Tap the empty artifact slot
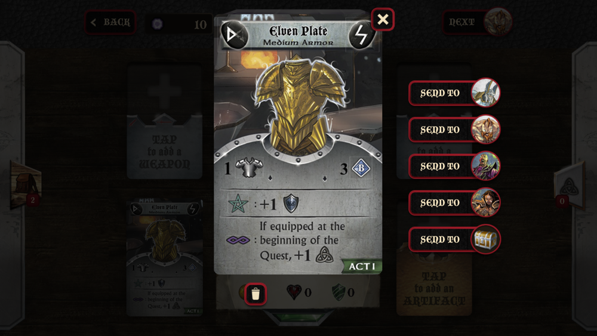Screen dimensions: 597x336 tap(434, 284)
